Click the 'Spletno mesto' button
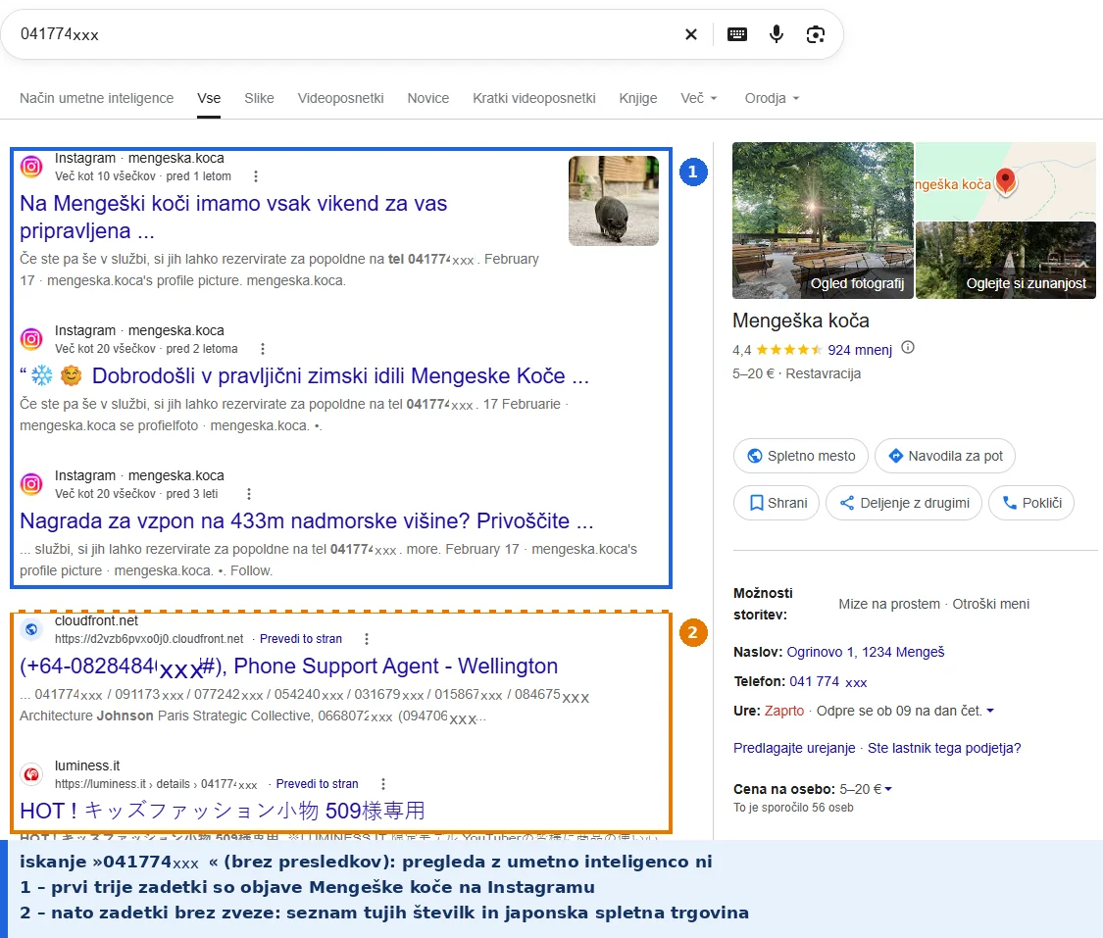The image size is (1103, 938). (x=800, y=456)
